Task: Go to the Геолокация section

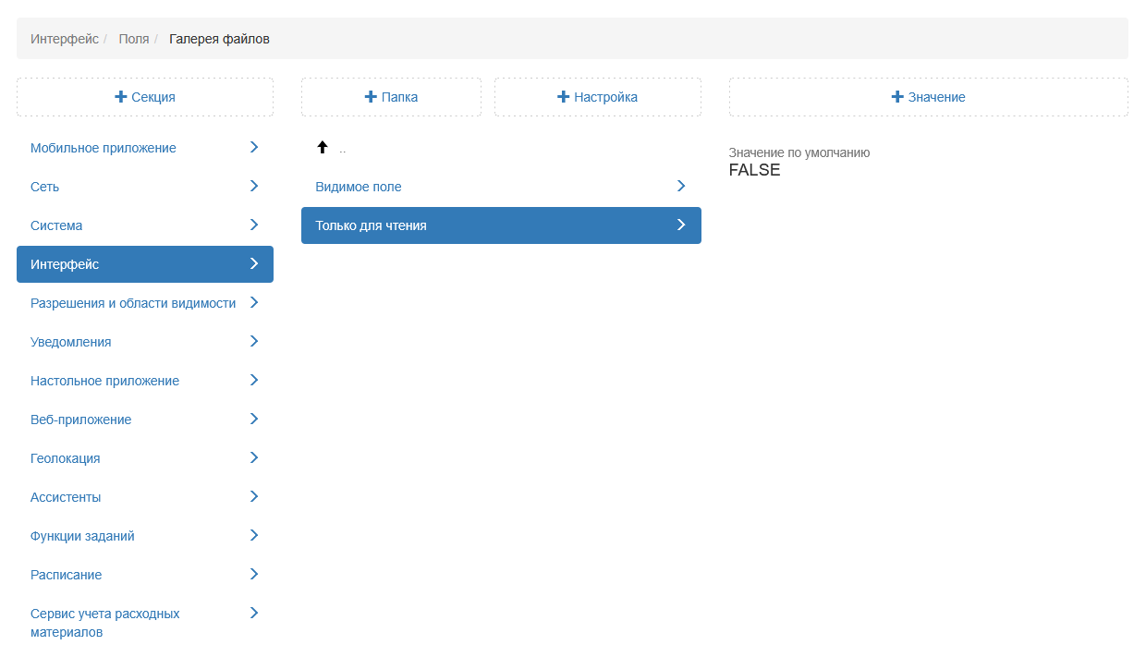Action: point(66,458)
